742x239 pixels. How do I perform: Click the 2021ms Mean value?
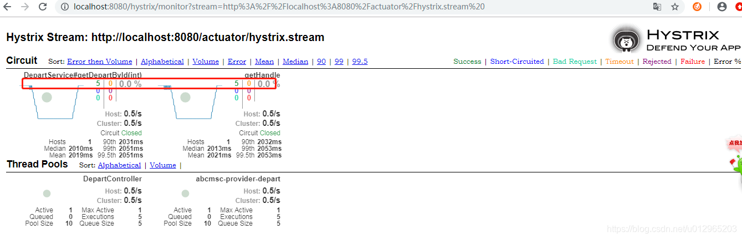[219, 155]
